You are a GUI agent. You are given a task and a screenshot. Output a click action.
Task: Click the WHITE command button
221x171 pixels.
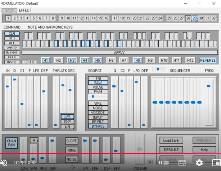tap(12, 48)
